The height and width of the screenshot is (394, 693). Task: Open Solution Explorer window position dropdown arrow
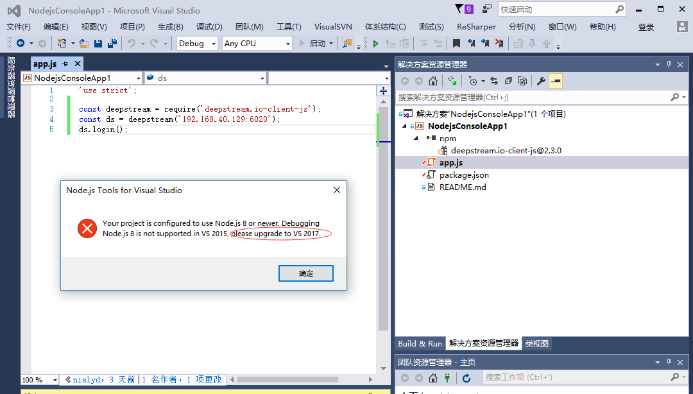658,65
